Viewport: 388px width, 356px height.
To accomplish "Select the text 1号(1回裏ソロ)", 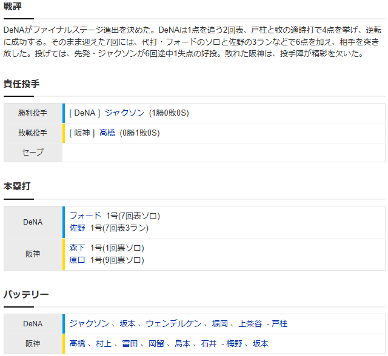I will pyautogui.click(x=117, y=248).
